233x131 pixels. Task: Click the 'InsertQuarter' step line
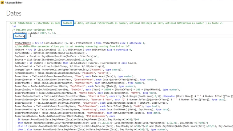pos(86,79)
